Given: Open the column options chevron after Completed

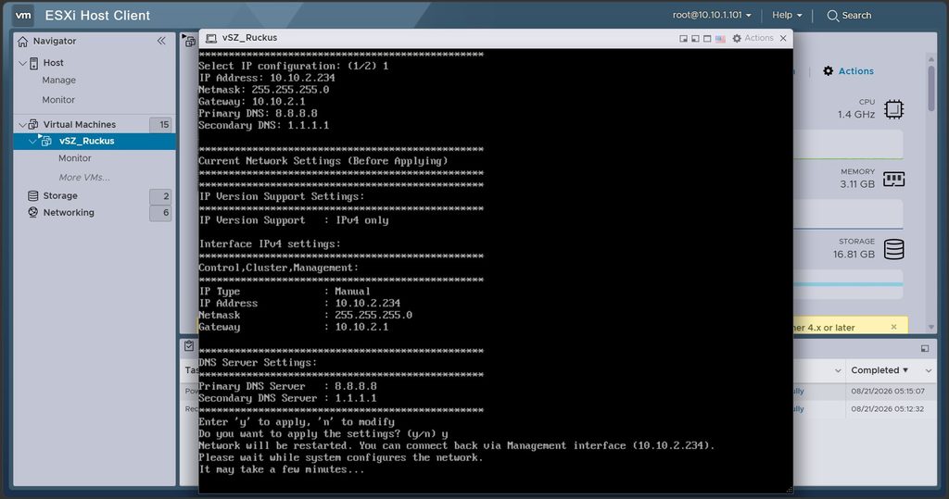Looking at the screenshot, I should (929, 370).
